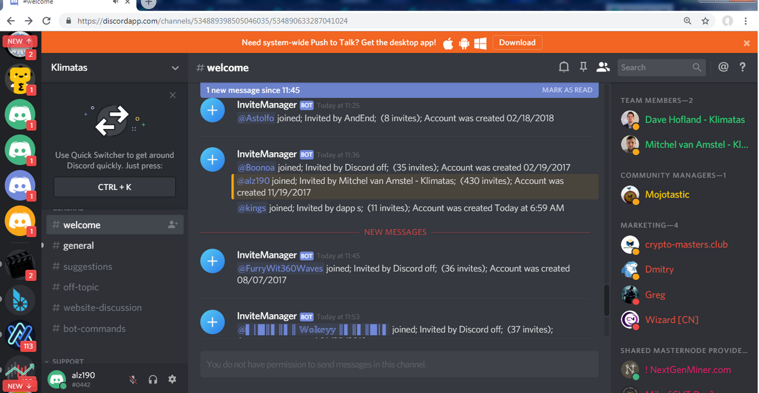Open a new browser tab
This screenshot has height=393, width=759.
(148, 3)
